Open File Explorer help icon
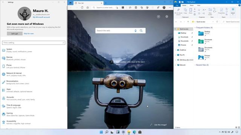The height and width of the screenshot is (135, 241). (x=239, y=5)
